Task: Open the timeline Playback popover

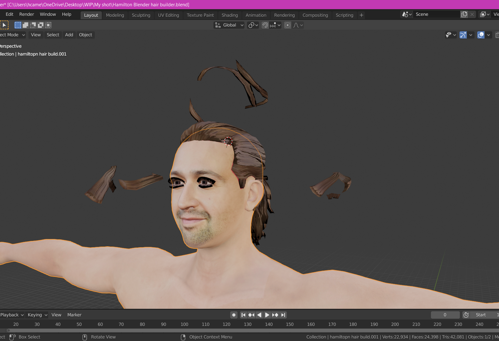Action: [12, 315]
